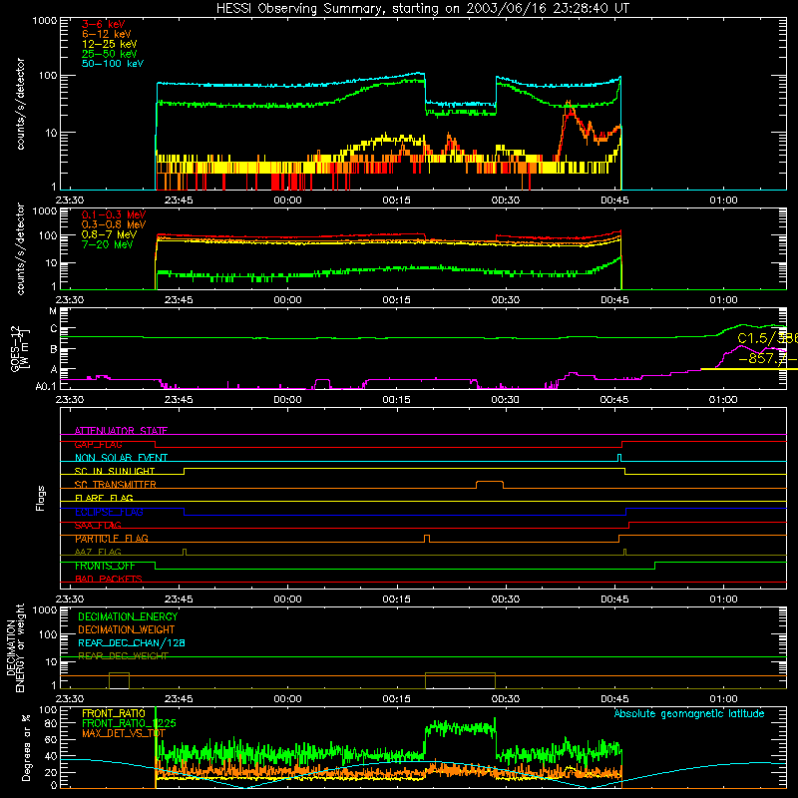
Task: Select the green 25-50 keV legend entry
Action: pyautogui.click(x=110, y=54)
